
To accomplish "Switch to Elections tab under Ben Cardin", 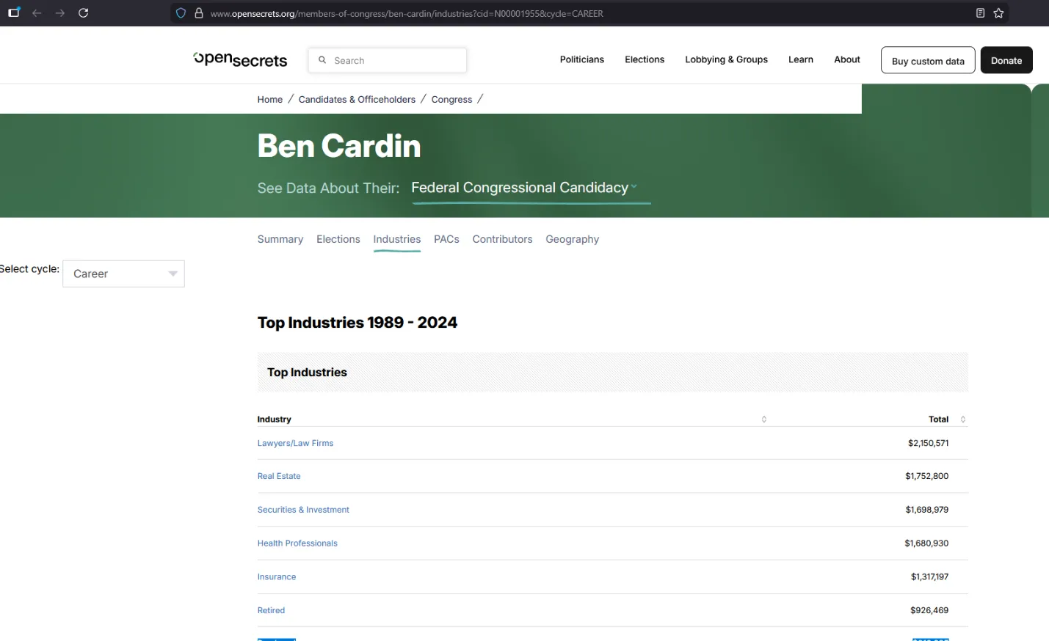I will (x=338, y=239).
